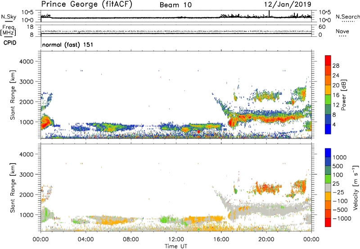Screen dimensions: 360x249
Task: Click the "08:00" time axis label
Action: pos(130,240)
